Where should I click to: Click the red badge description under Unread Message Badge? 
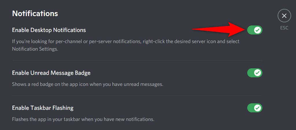click(x=88, y=84)
